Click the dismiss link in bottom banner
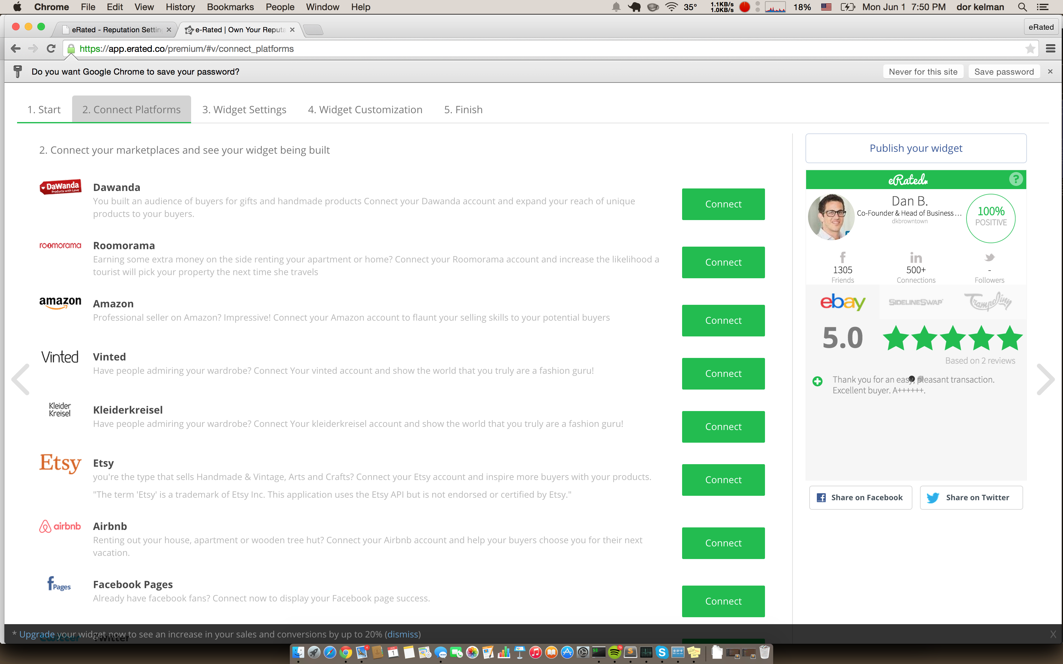This screenshot has width=1063, height=664. 402,634
